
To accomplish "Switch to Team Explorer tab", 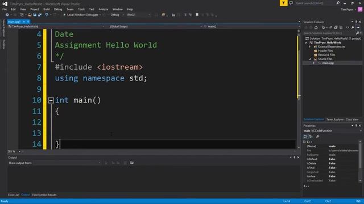I will pos(335,120).
